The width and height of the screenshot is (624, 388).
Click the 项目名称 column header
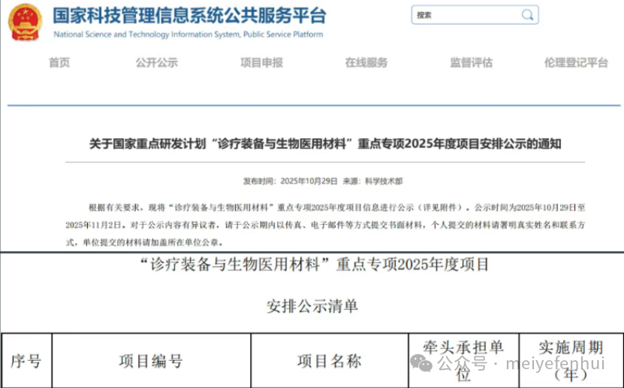(329, 361)
